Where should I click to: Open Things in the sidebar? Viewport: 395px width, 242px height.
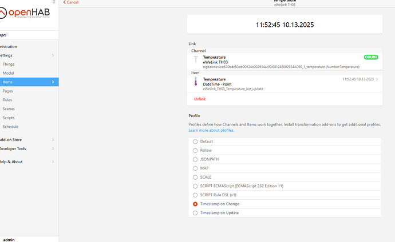point(9,64)
